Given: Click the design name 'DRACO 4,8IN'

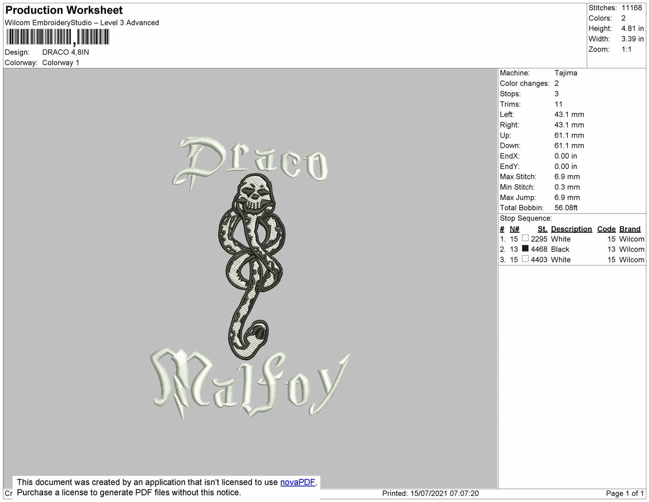Looking at the screenshot, I should (66, 52).
